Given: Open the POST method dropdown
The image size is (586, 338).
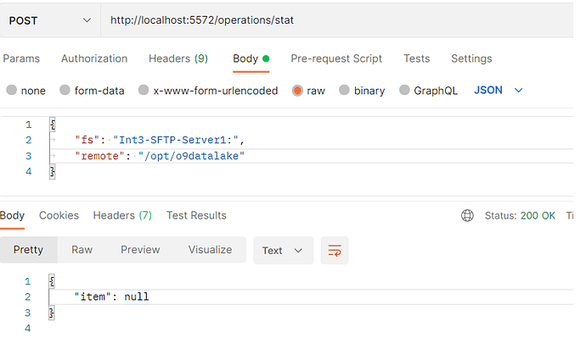Looking at the screenshot, I should pos(50,20).
